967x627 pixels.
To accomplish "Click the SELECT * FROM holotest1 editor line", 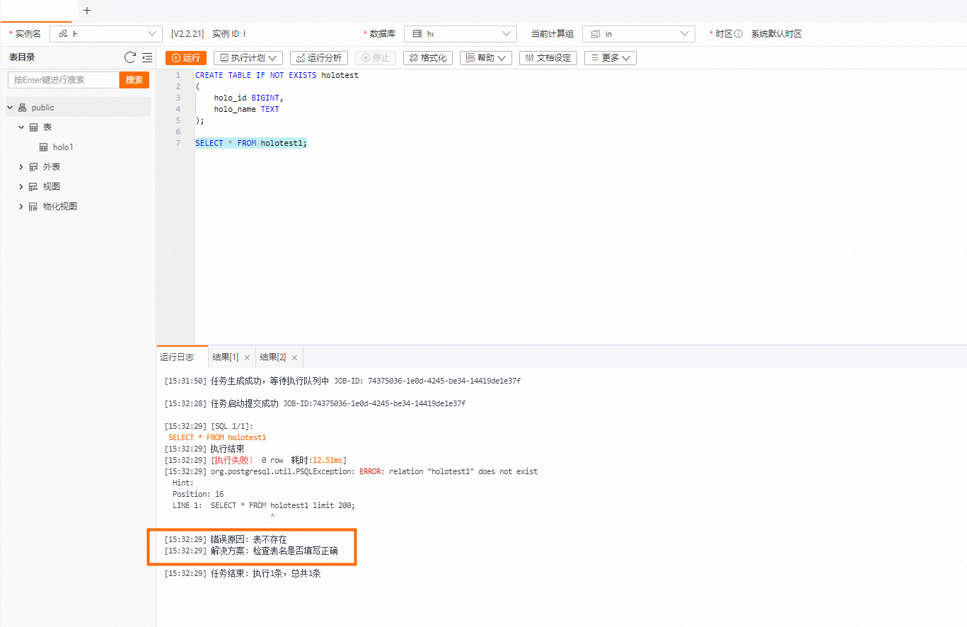I will (x=251, y=143).
